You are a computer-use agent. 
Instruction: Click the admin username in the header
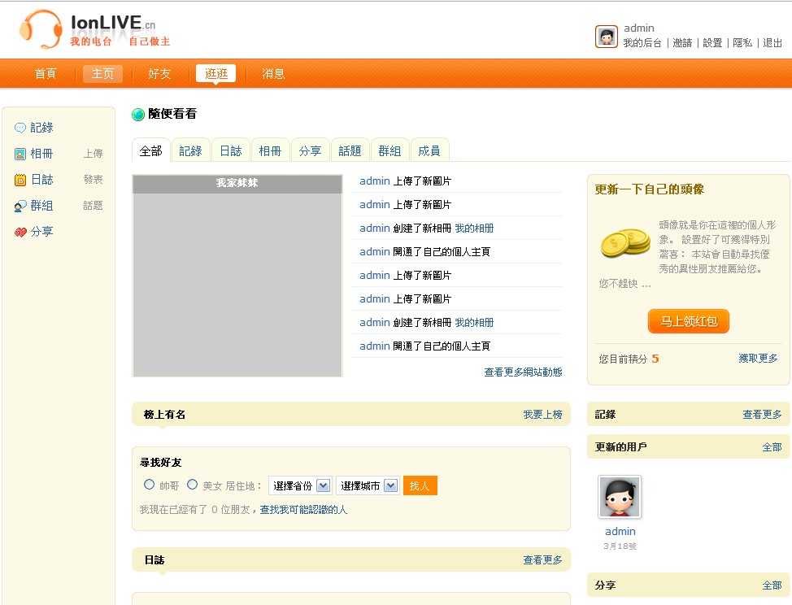[x=639, y=28]
